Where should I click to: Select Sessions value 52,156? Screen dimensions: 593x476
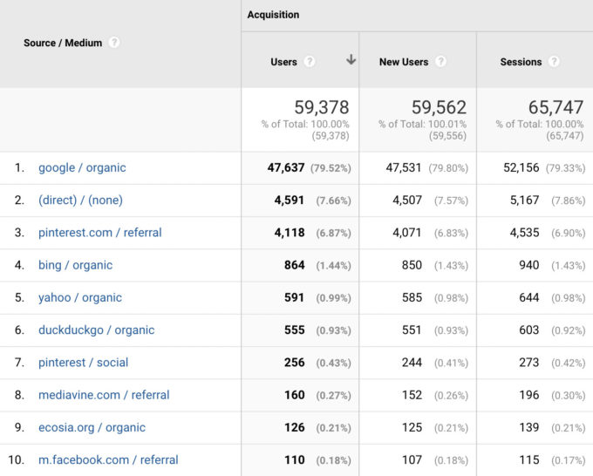pos(521,167)
